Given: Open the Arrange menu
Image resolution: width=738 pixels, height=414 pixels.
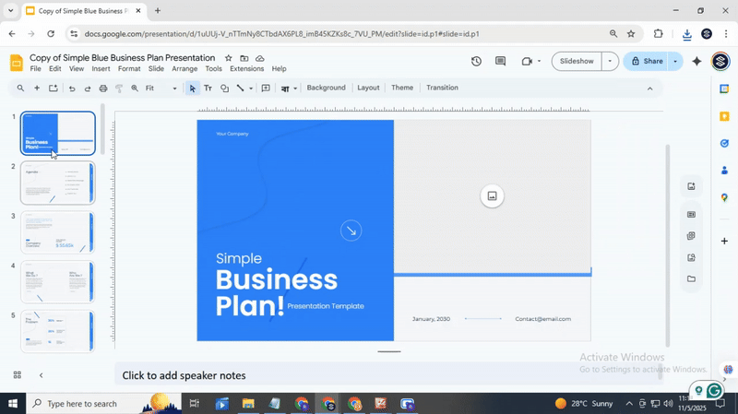Looking at the screenshot, I should 184,69.
